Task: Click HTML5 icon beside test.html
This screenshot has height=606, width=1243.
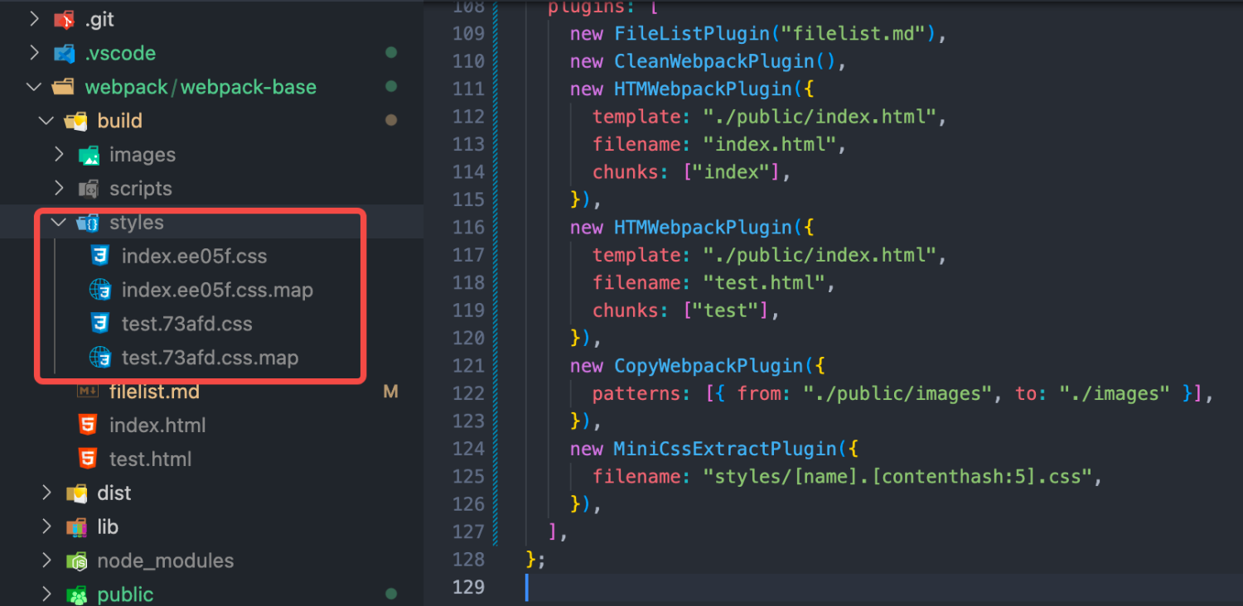Action: (88, 459)
